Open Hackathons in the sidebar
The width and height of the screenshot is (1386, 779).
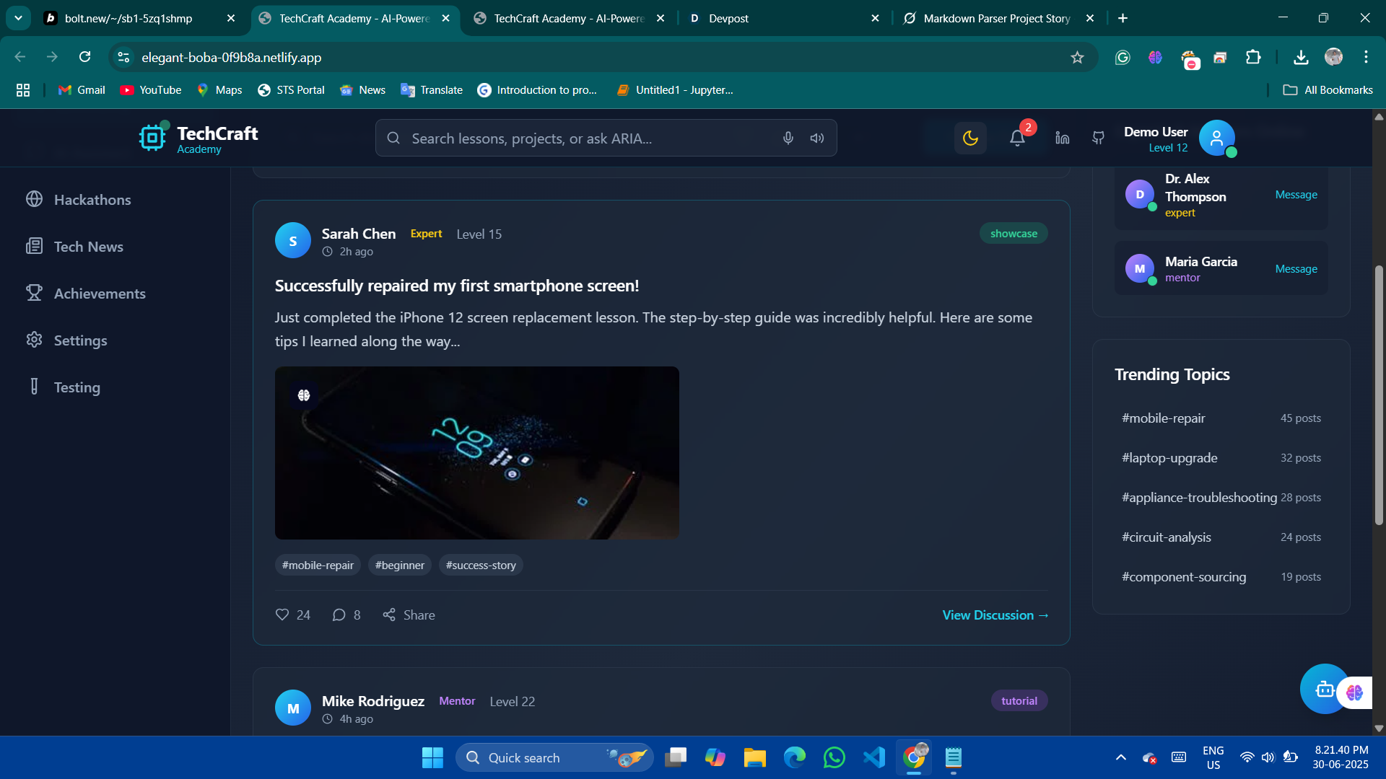(92, 200)
